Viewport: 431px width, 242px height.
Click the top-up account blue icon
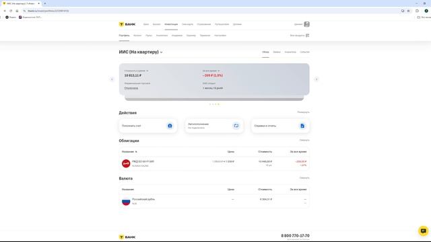click(x=170, y=126)
